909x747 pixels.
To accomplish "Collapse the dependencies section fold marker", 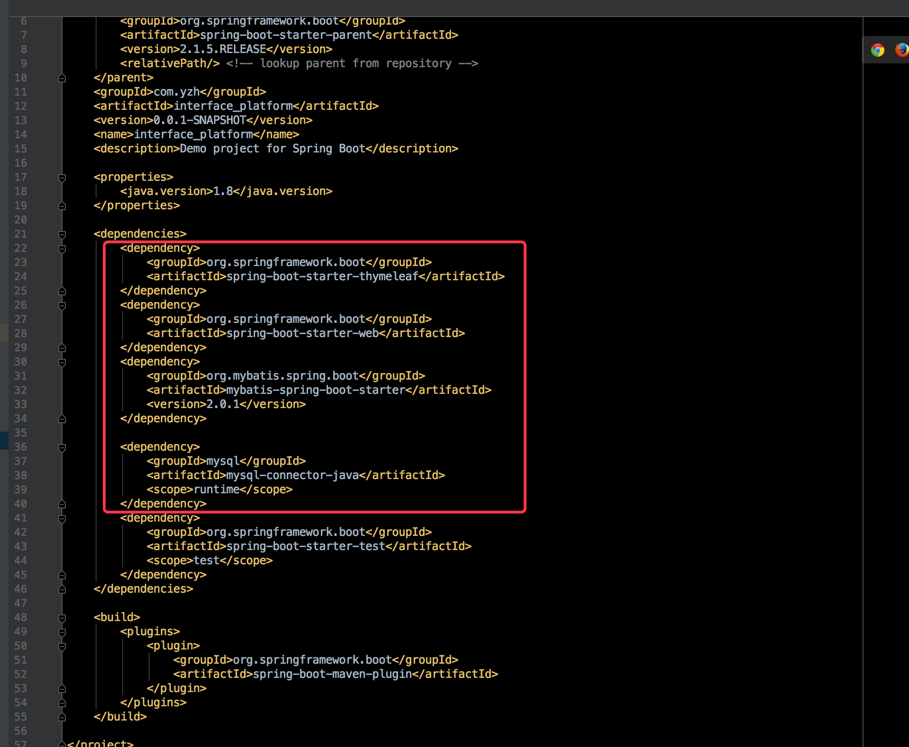I will click(x=62, y=234).
